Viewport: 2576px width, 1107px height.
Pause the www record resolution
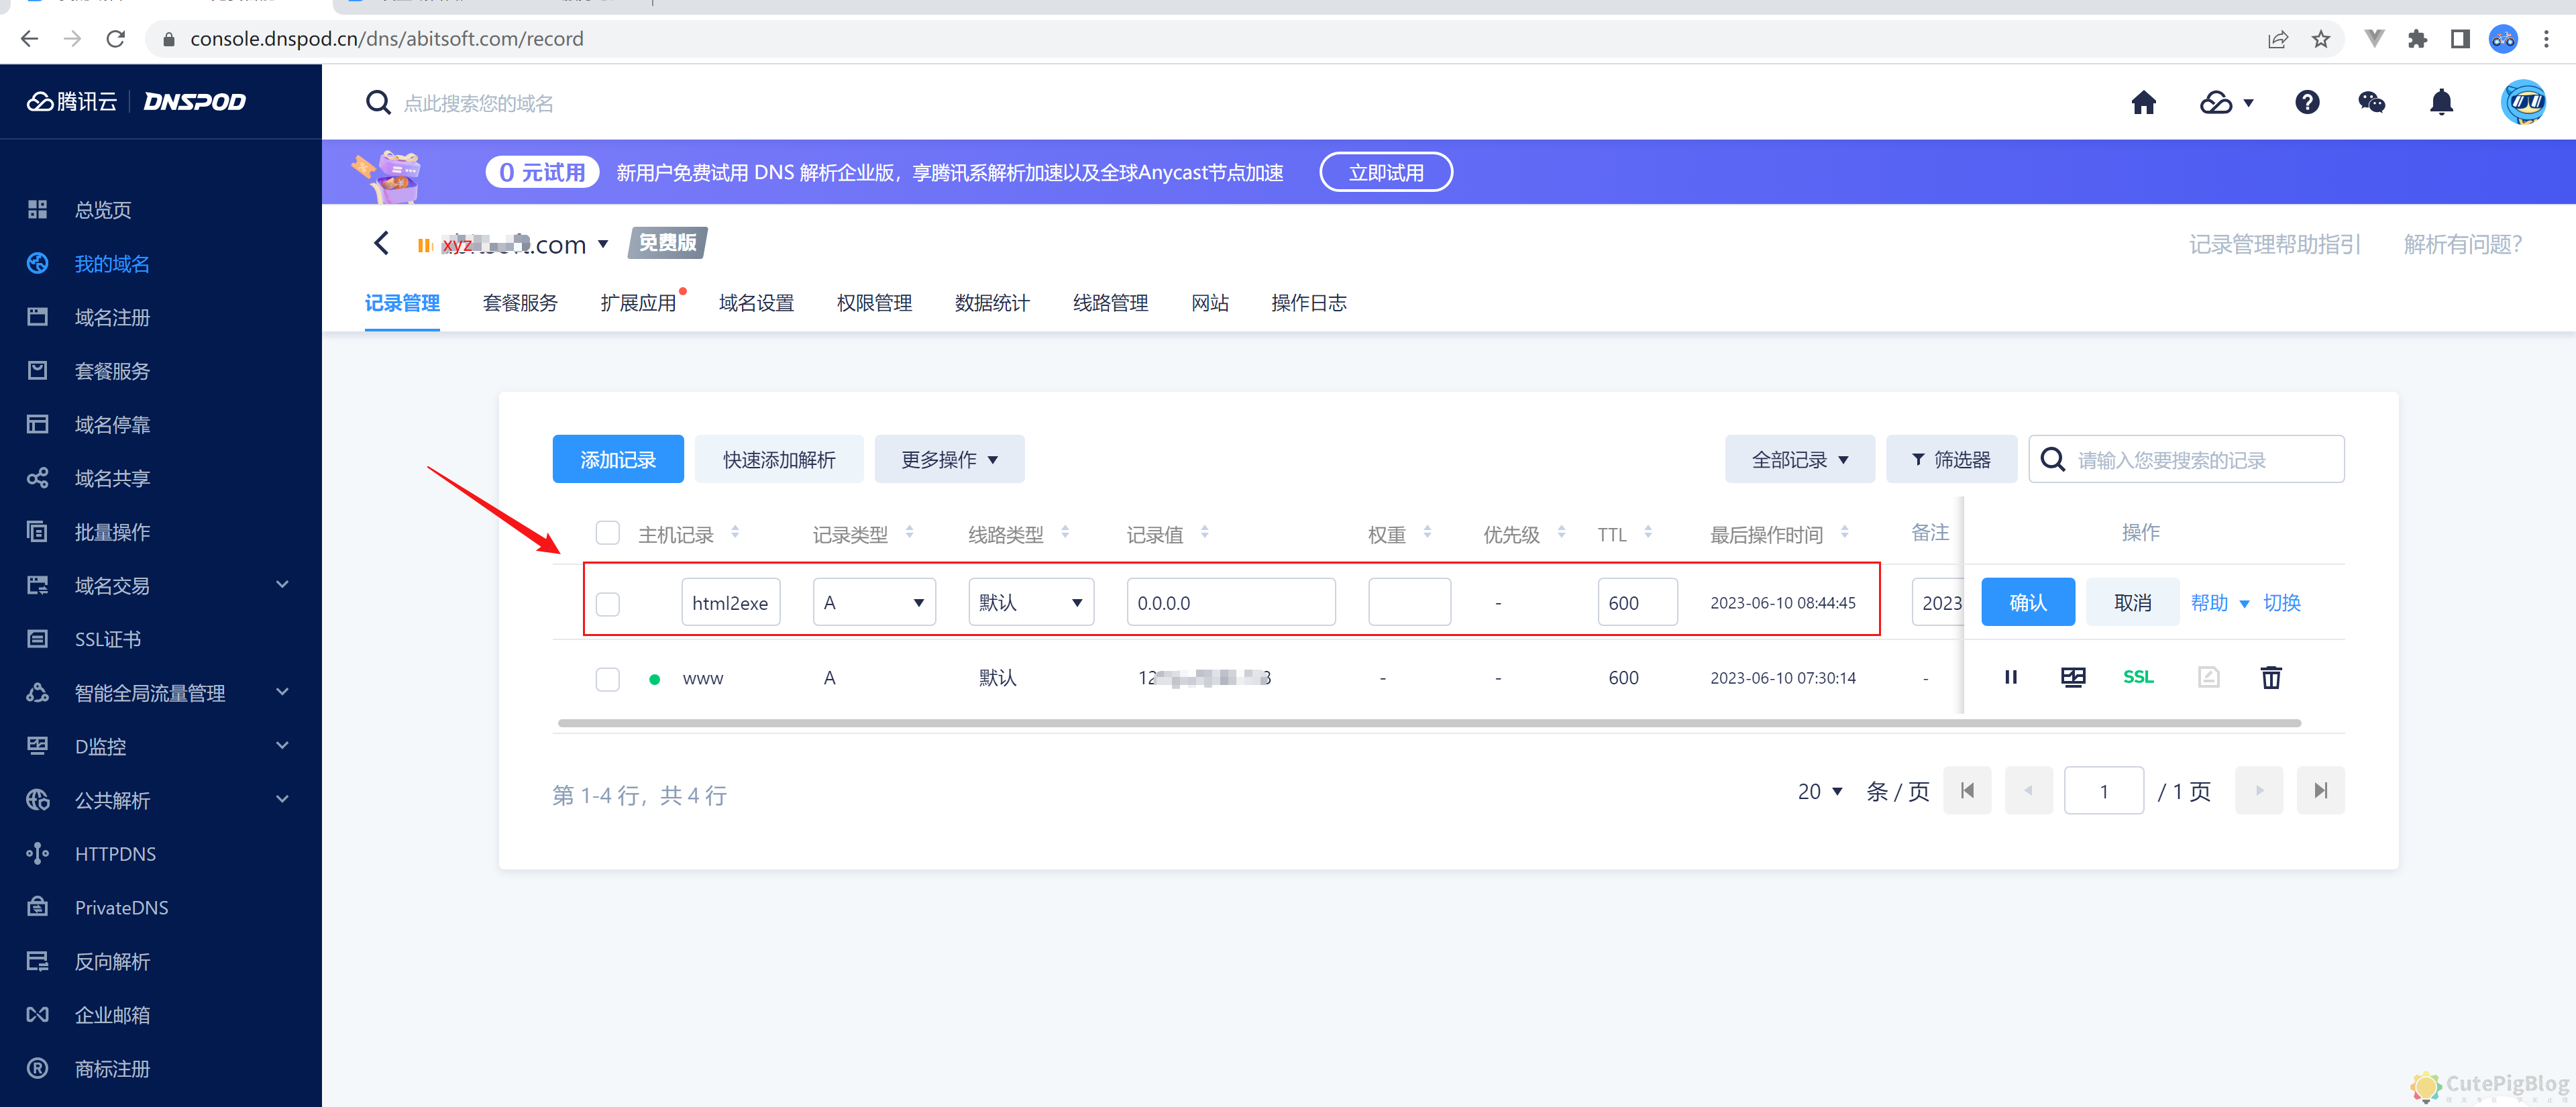coord(2011,677)
